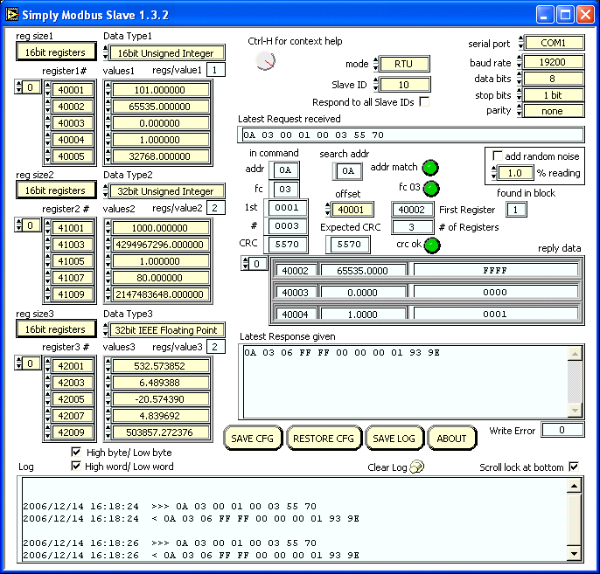Enable add random noise checkbox
Screen dimensions: 600x574
pos(498,156)
